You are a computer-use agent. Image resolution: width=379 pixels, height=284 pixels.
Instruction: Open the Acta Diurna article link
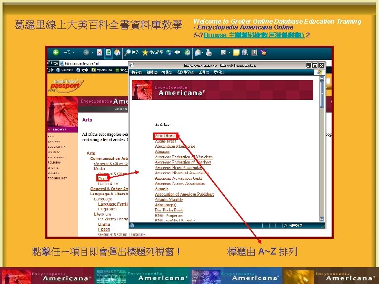pyautogui.click(x=165, y=136)
